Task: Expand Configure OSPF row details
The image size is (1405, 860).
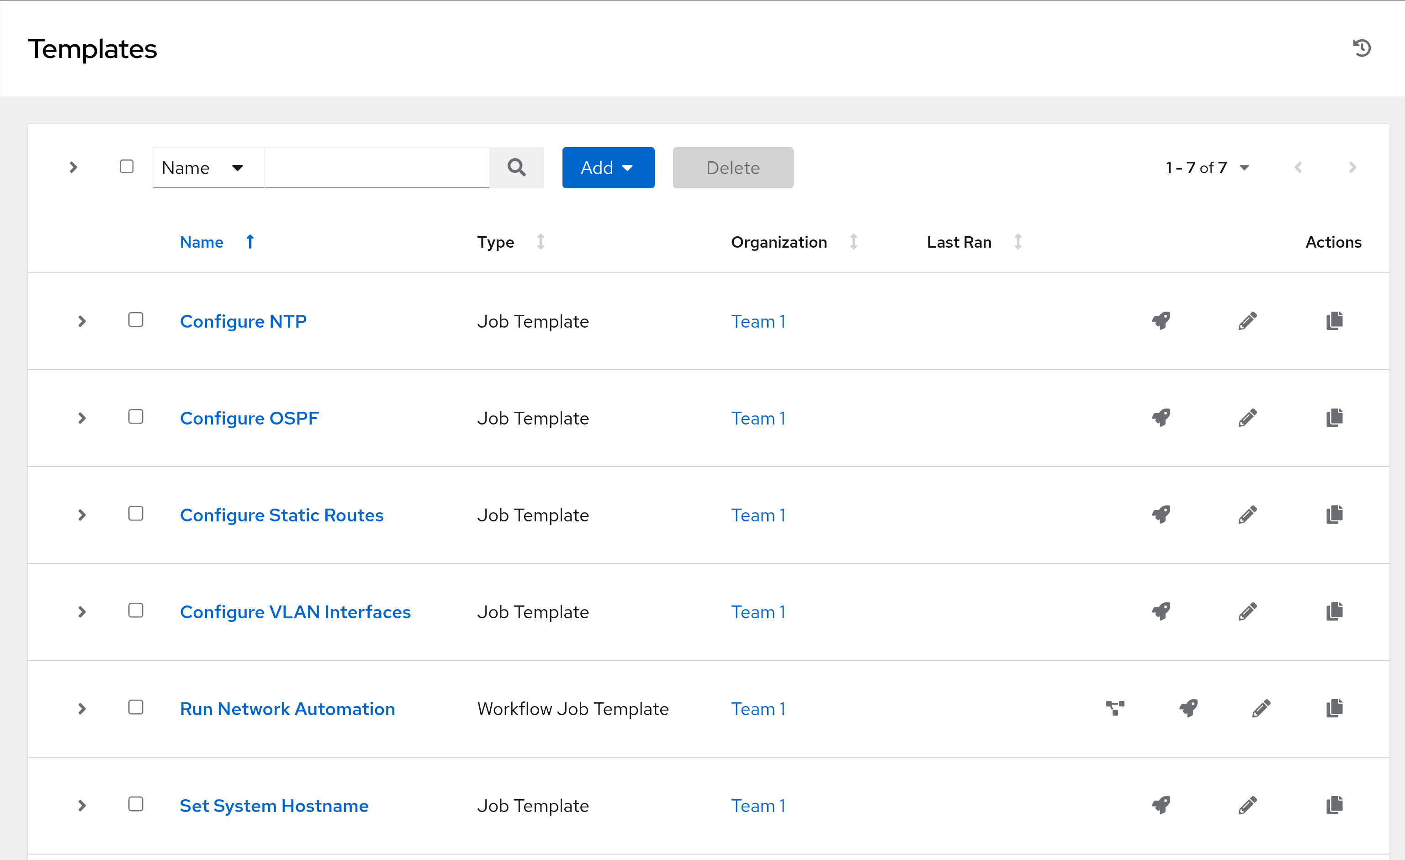Action: coord(82,419)
